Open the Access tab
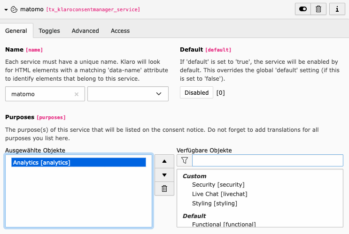The image size is (349, 234). tap(120, 30)
